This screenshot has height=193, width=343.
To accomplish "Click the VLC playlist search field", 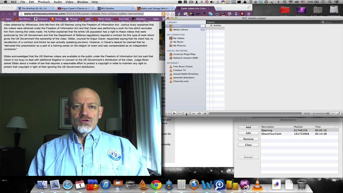I will pyautogui.click(x=331, y=22).
